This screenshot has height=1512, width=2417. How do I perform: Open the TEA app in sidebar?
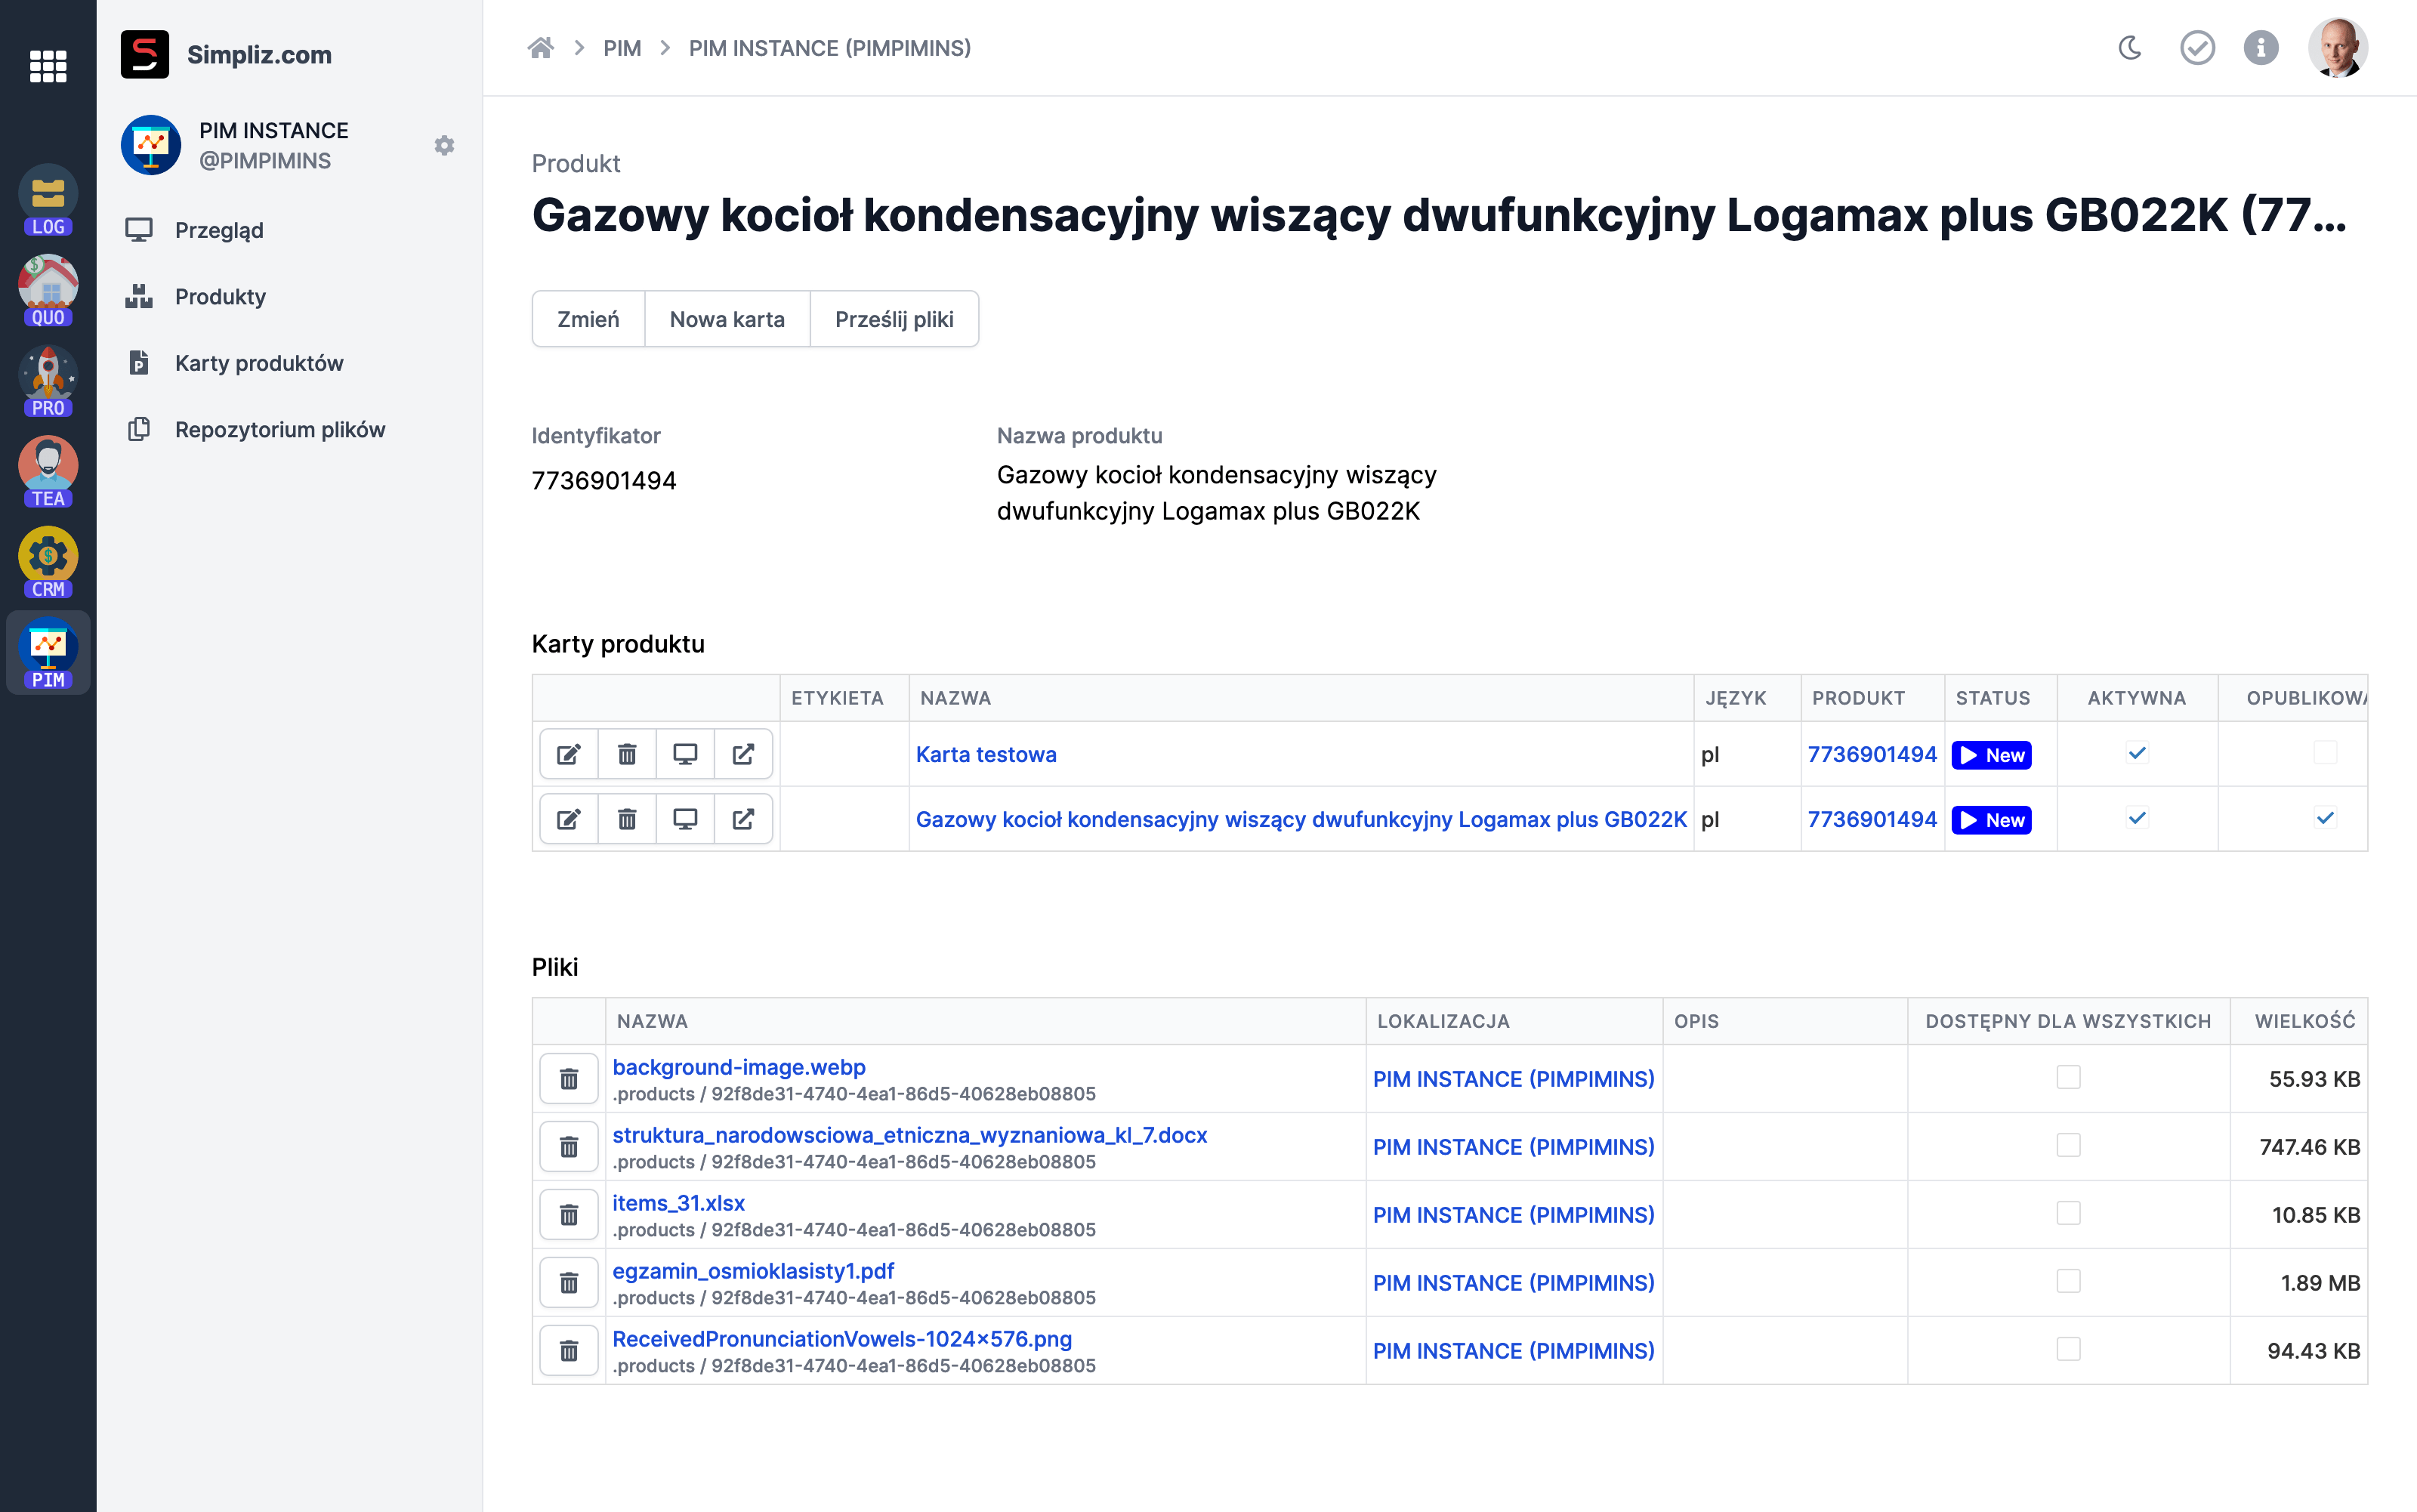pyautogui.click(x=48, y=472)
